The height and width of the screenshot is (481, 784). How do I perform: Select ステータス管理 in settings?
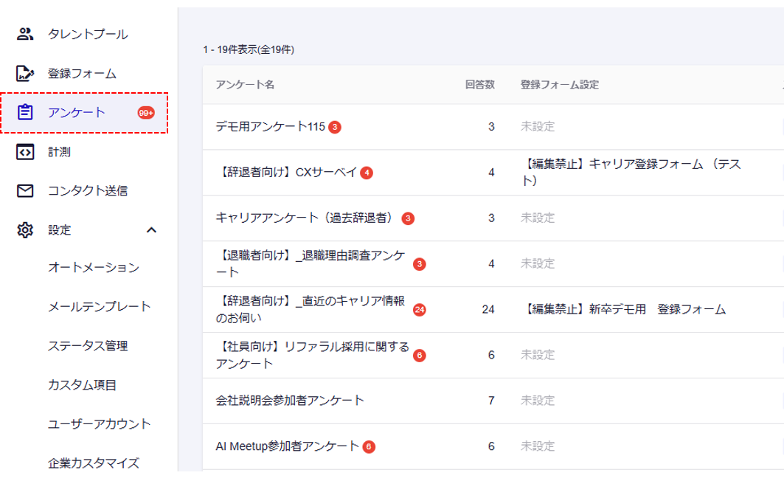[x=88, y=345]
